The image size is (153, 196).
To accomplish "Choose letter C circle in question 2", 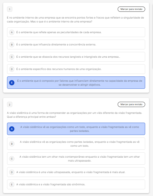I will [12, 159].
